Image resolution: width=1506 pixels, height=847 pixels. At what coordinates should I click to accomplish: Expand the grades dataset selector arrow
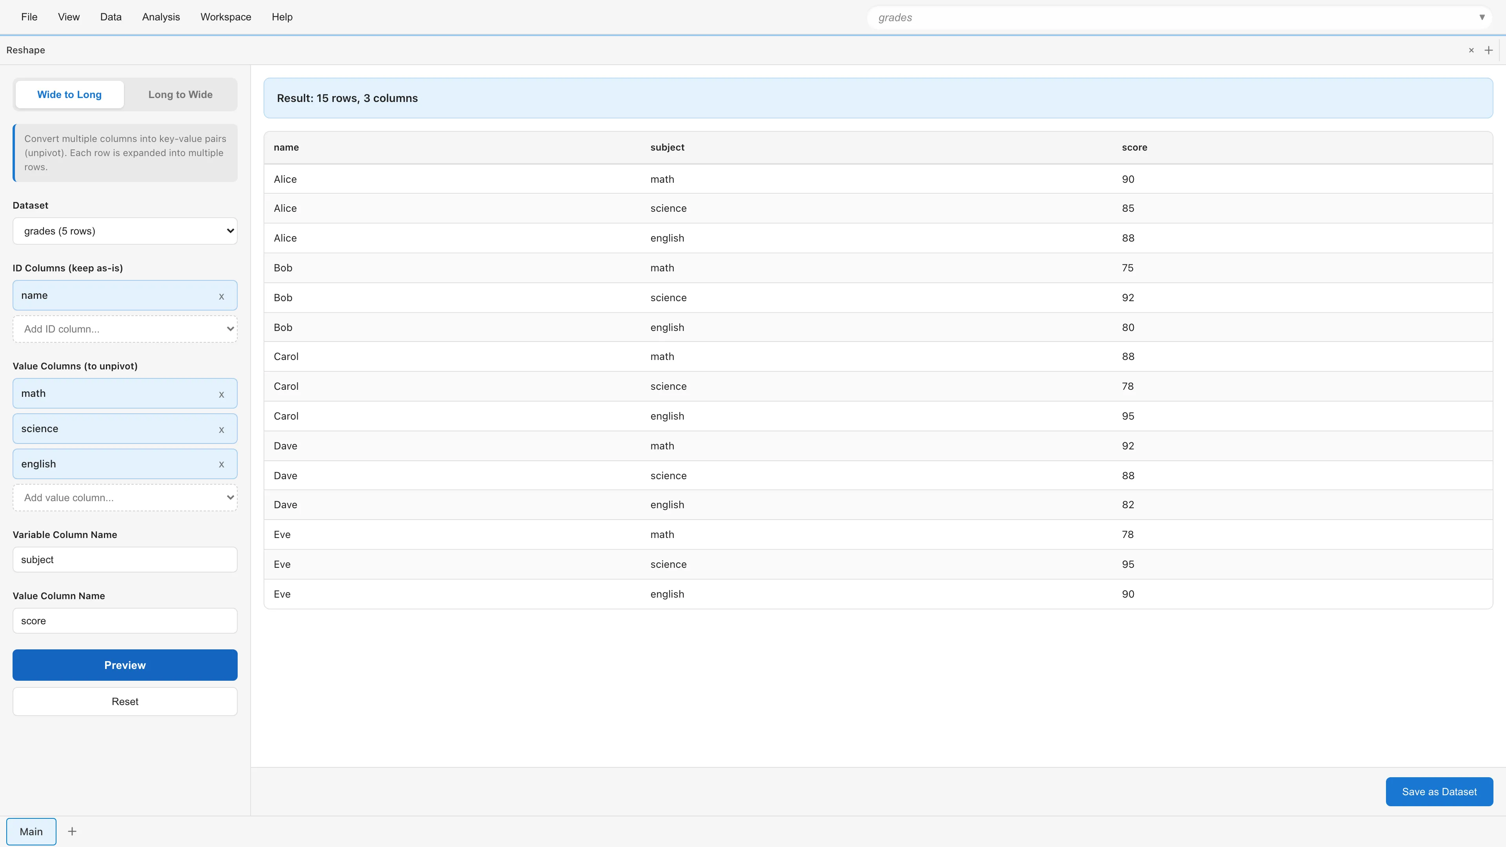[1481, 18]
